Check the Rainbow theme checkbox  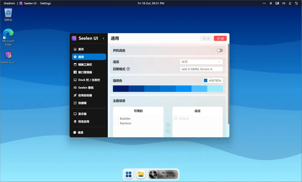click(117, 123)
